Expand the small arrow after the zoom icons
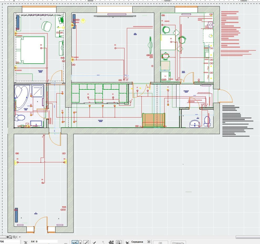260x244 pixels. click(x=20, y=237)
